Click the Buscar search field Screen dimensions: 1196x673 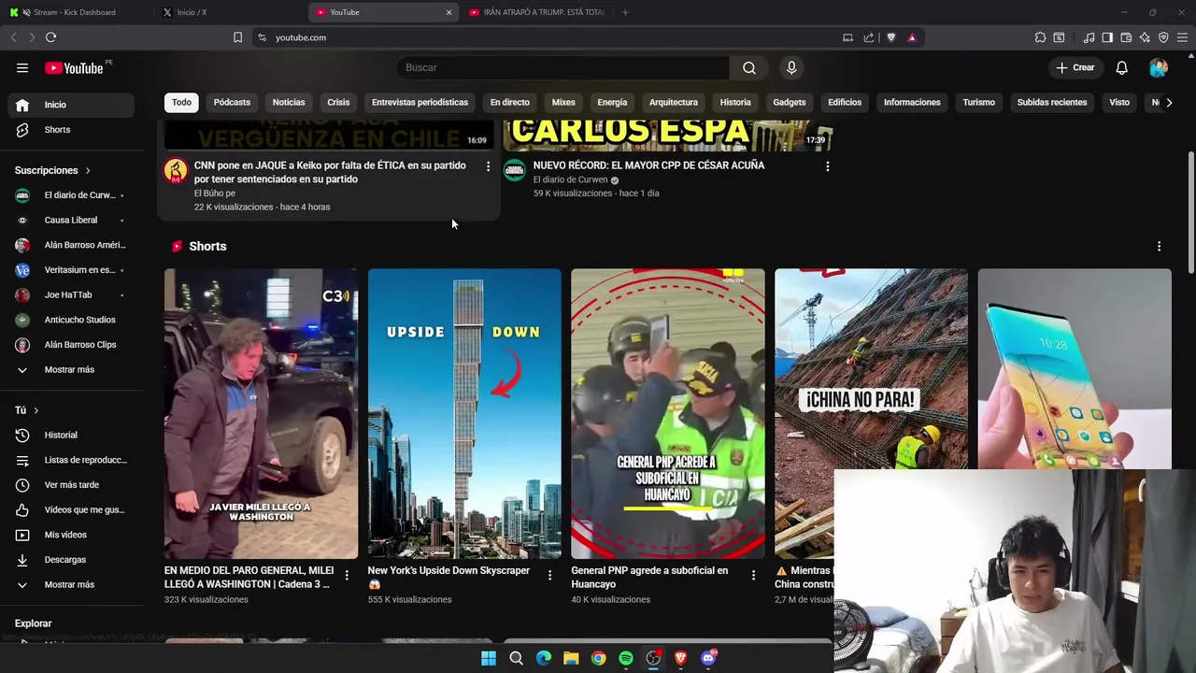(x=563, y=67)
